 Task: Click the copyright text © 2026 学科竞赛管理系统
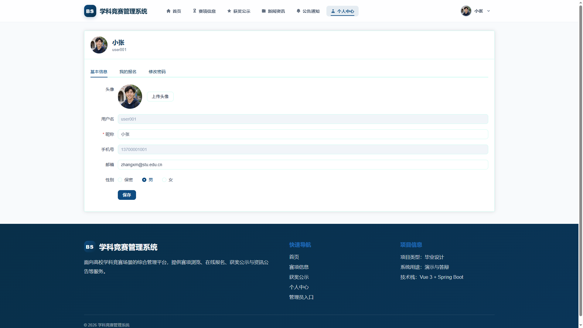(107, 325)
